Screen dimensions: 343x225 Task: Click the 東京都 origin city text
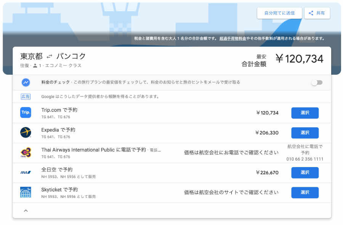coord(31,56)
